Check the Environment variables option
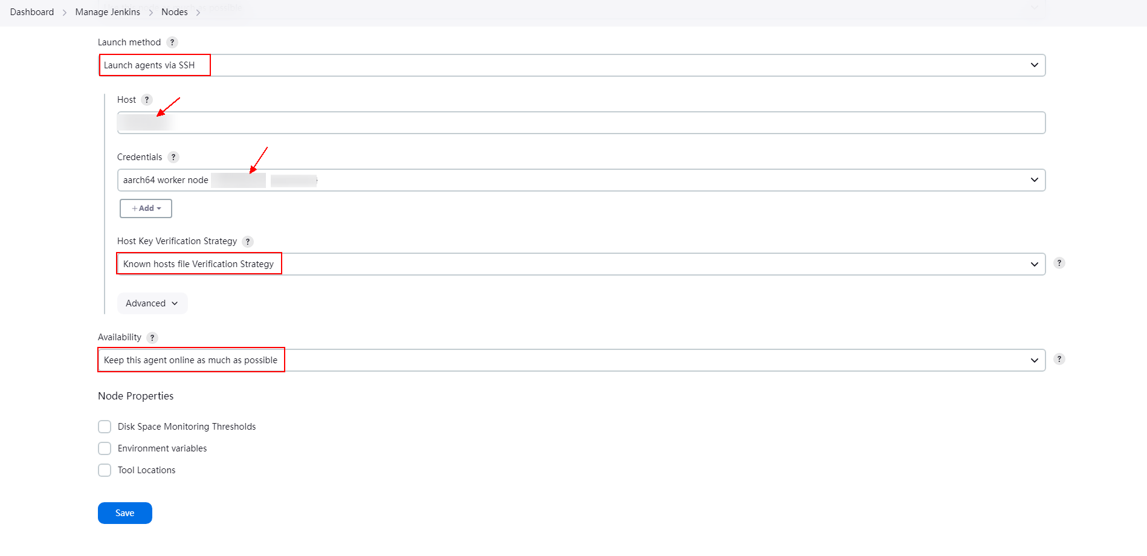Image resolution: width=1147 pixels, height=556 pixels. [105, 448]
